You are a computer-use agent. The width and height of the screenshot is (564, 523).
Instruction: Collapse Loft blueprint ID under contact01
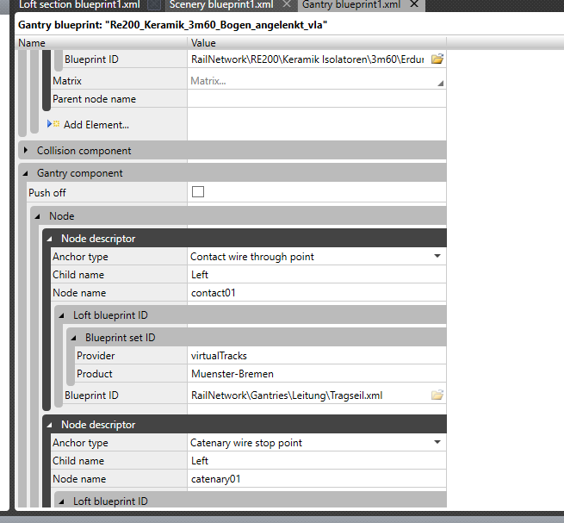coord(61,315)
